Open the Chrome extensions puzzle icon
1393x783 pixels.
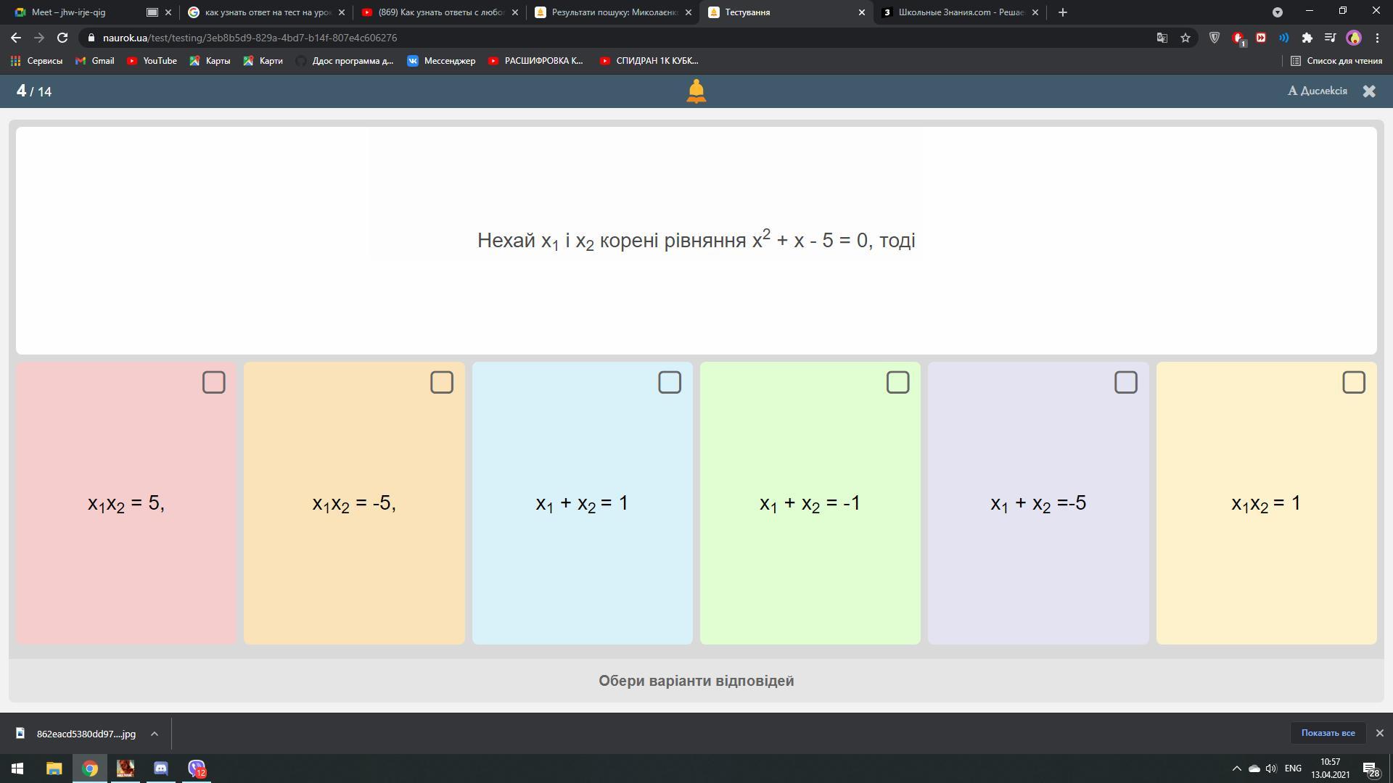(x=1307, y=38)
